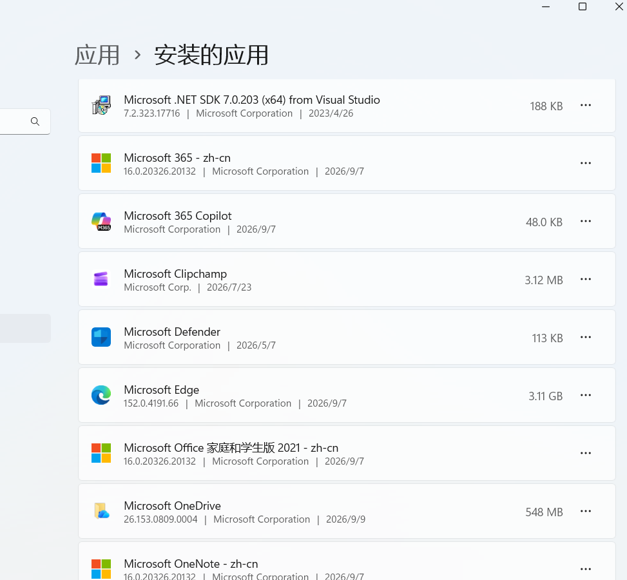The height and width of the screenshot is (580, 627).
Task: Open more options for Microsoft OneDrive
Action: click(x=586, y=511)
